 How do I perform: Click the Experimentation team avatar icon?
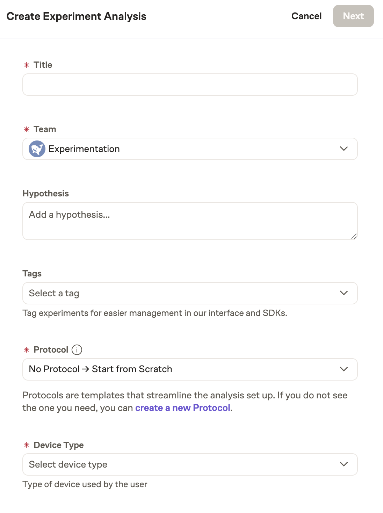point(37,149)
